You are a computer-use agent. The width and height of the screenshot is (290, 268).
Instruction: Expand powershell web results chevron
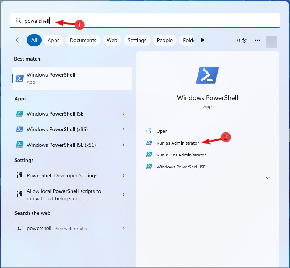tap(123, 228)
